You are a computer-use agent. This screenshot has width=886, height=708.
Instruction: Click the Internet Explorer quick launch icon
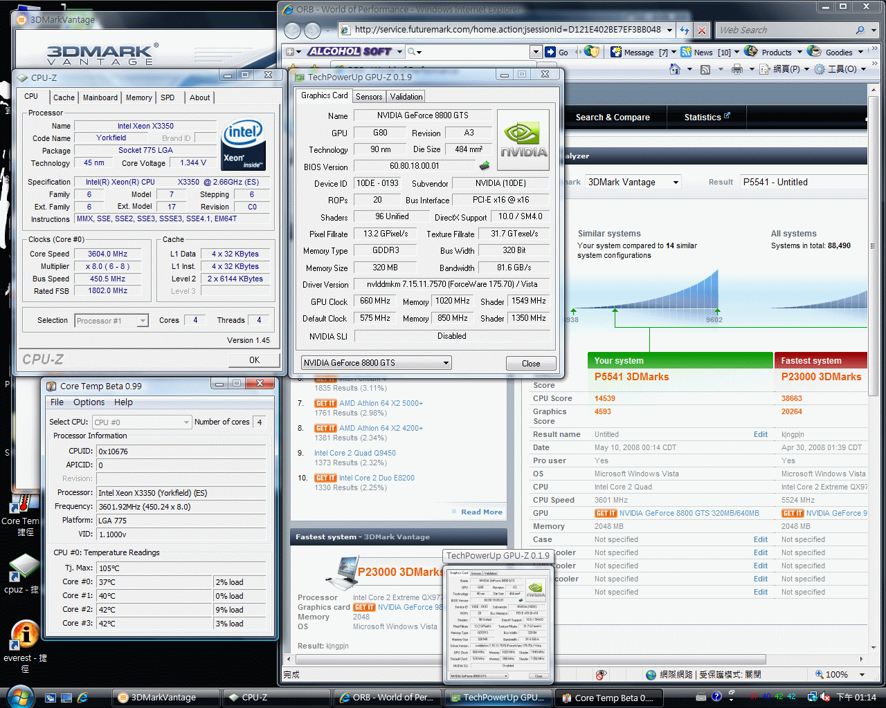[82, 698]
